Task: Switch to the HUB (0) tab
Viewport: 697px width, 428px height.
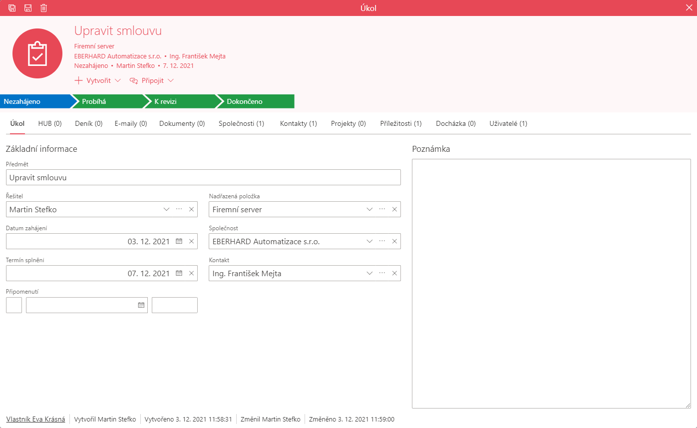Action: pos(50,123)
